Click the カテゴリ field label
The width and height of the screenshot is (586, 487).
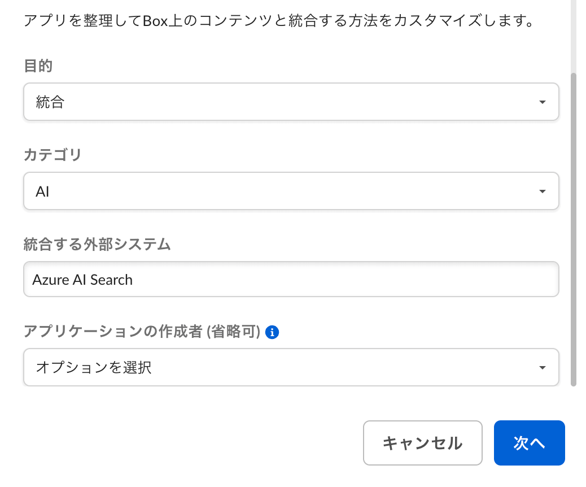pos(53,155)
